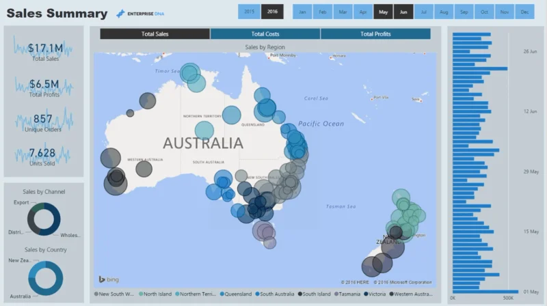Click the QUEENSLAND map label
547x306 pixels.
coord(253,124)
